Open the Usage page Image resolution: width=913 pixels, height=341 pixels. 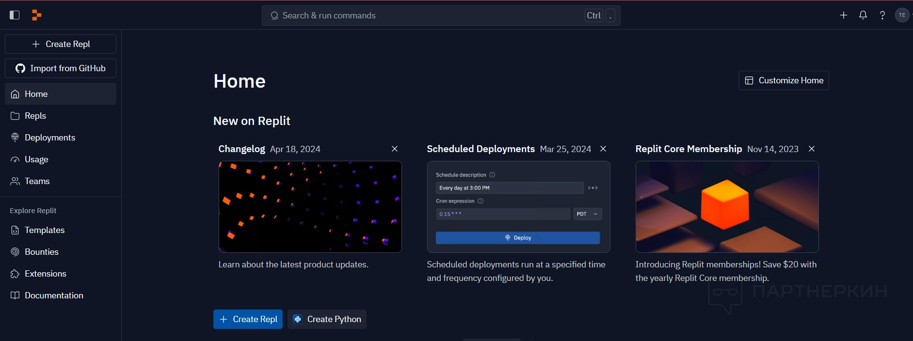pos(36,159)
